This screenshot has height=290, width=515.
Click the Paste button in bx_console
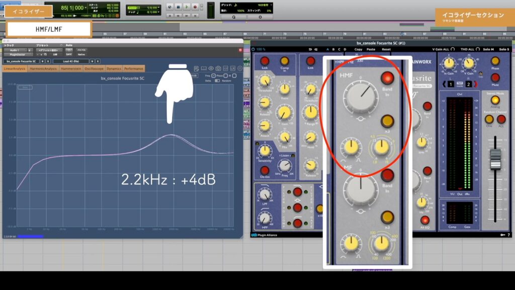click(371, 49)
